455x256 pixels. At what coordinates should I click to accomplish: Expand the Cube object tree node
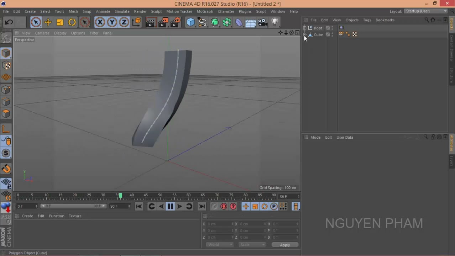pos(305,34)
